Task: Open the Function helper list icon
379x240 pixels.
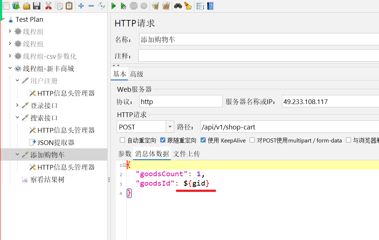Action: click(200, 6)
